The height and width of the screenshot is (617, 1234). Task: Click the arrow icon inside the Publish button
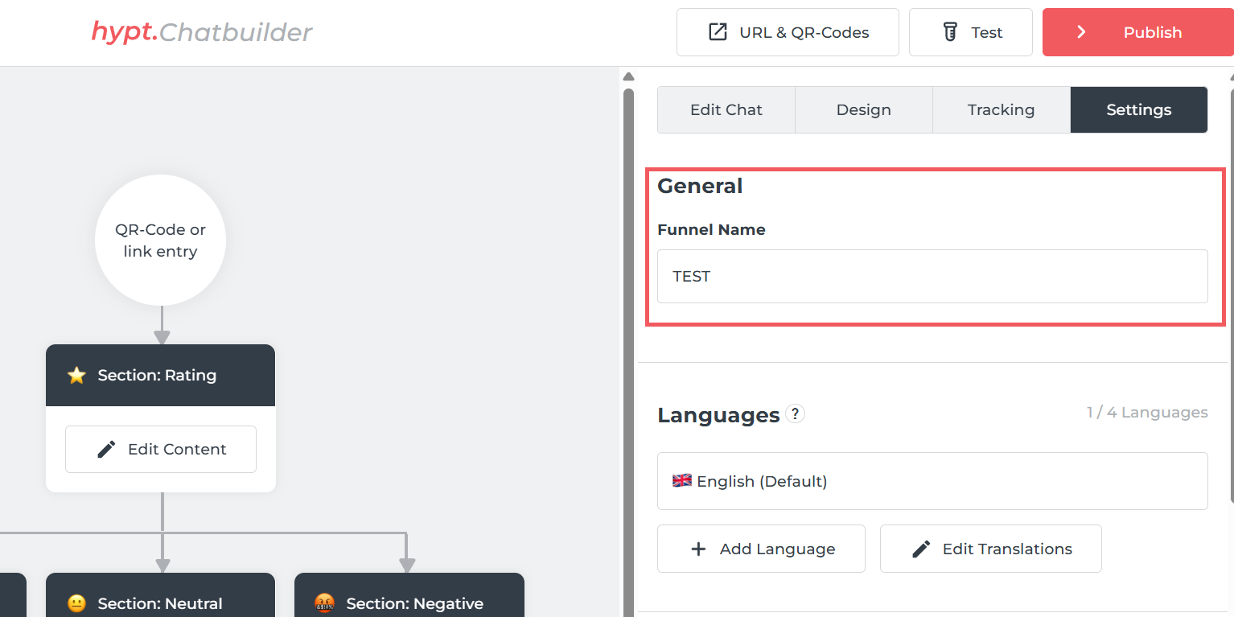pos(1081,32)
